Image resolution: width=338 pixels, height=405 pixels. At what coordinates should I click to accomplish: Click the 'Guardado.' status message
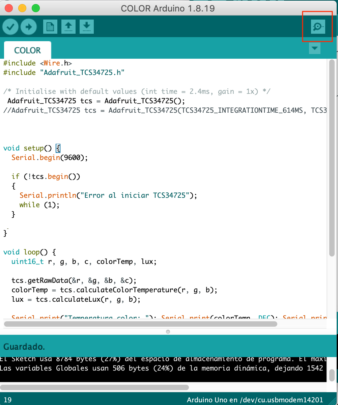(24, 347)
